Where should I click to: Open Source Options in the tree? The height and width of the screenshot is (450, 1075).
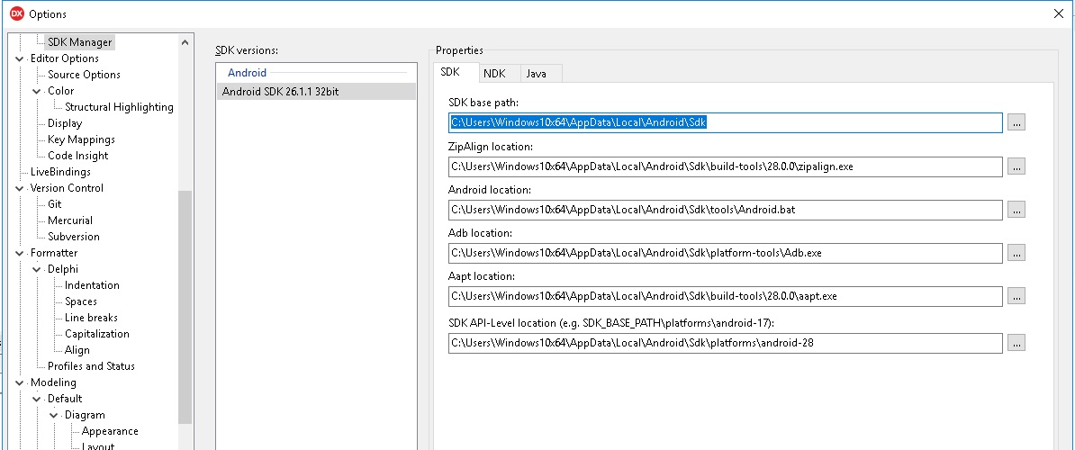click(x=84, y=75)
